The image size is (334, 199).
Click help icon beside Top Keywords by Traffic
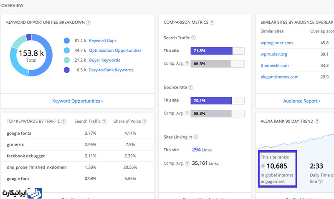point(63,121)
